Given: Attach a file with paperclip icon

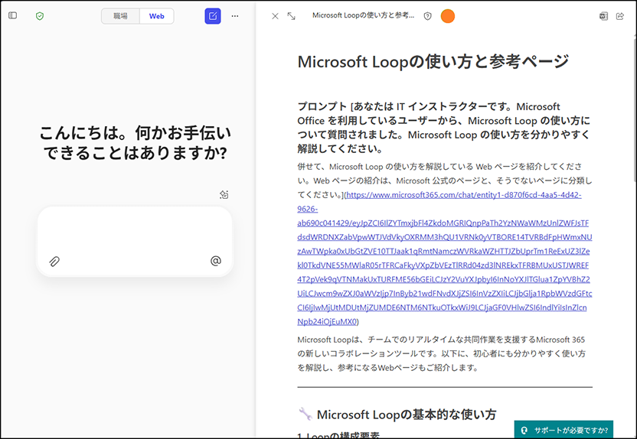Looking at the screenshot, I should 54,261.
